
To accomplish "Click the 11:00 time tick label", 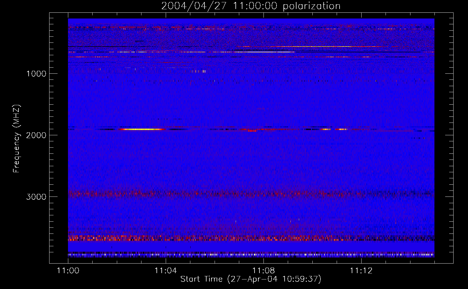I will click(x=68, y=271).
